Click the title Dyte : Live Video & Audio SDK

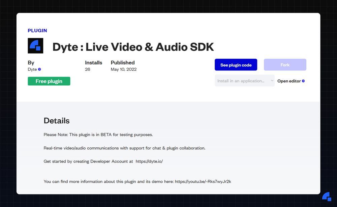click(x=133, y=47)
